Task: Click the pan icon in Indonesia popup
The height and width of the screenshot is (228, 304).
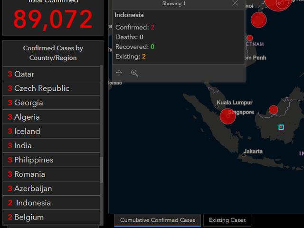Action: click(x=119, y=73)
